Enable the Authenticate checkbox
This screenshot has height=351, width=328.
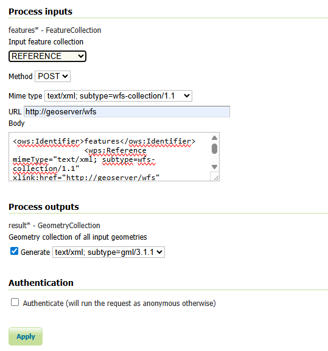[x=15, y=302]
